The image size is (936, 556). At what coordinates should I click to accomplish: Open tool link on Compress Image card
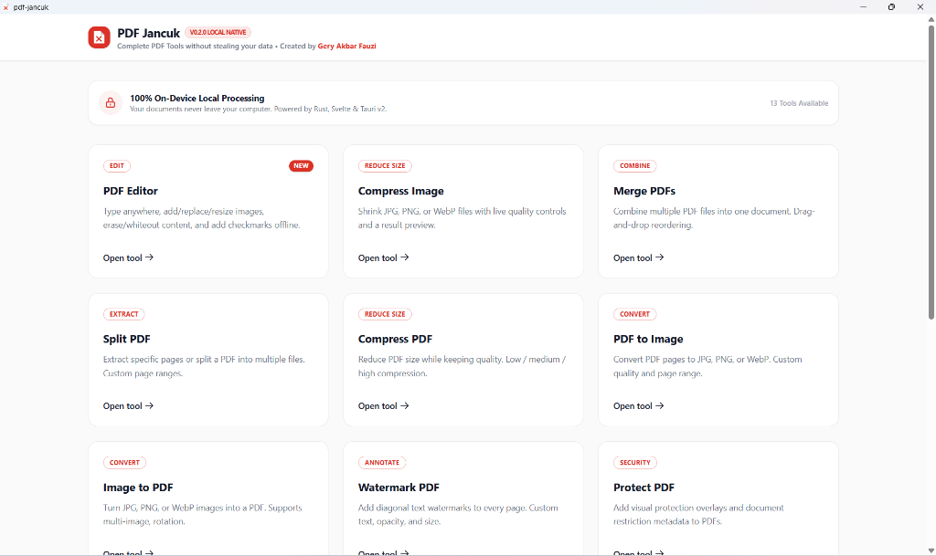pyautogui.click(x=383, y=257)
